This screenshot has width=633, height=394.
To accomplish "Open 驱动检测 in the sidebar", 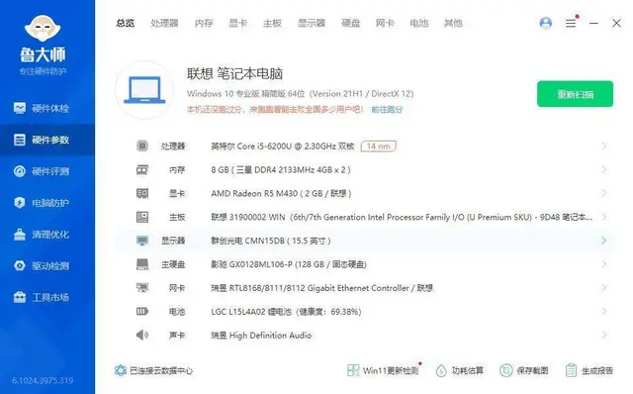I will [x=47, y=266].
